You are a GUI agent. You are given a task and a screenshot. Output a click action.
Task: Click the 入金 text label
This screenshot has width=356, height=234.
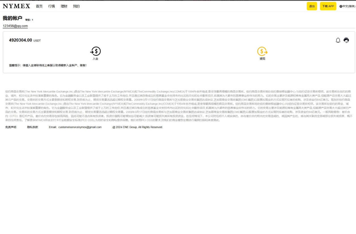tap(95, 59)
